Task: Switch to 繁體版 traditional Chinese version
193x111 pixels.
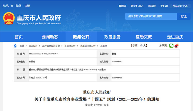Action: coord(122,6)
